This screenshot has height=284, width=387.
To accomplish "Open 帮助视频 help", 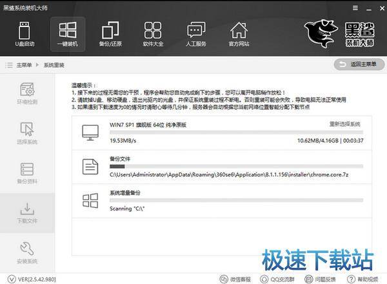I will [362, 279].
